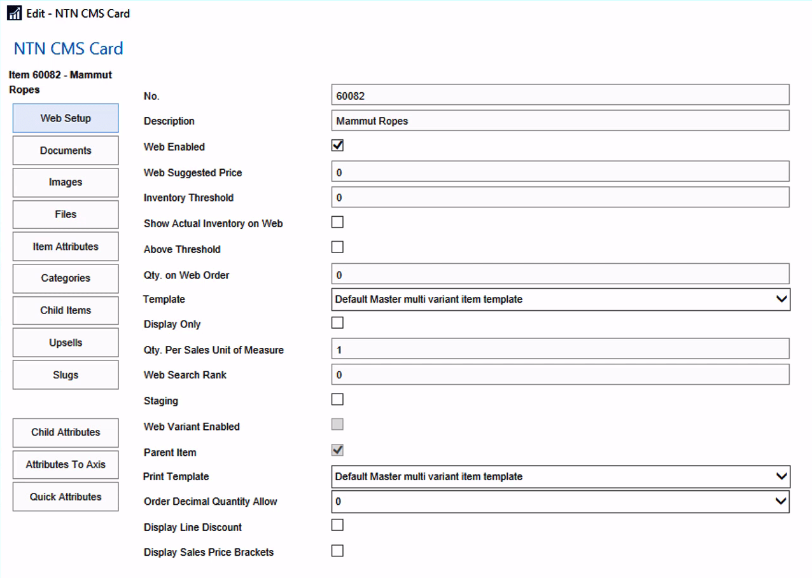Disable the Web Enabled checkbox

[337, 145]
